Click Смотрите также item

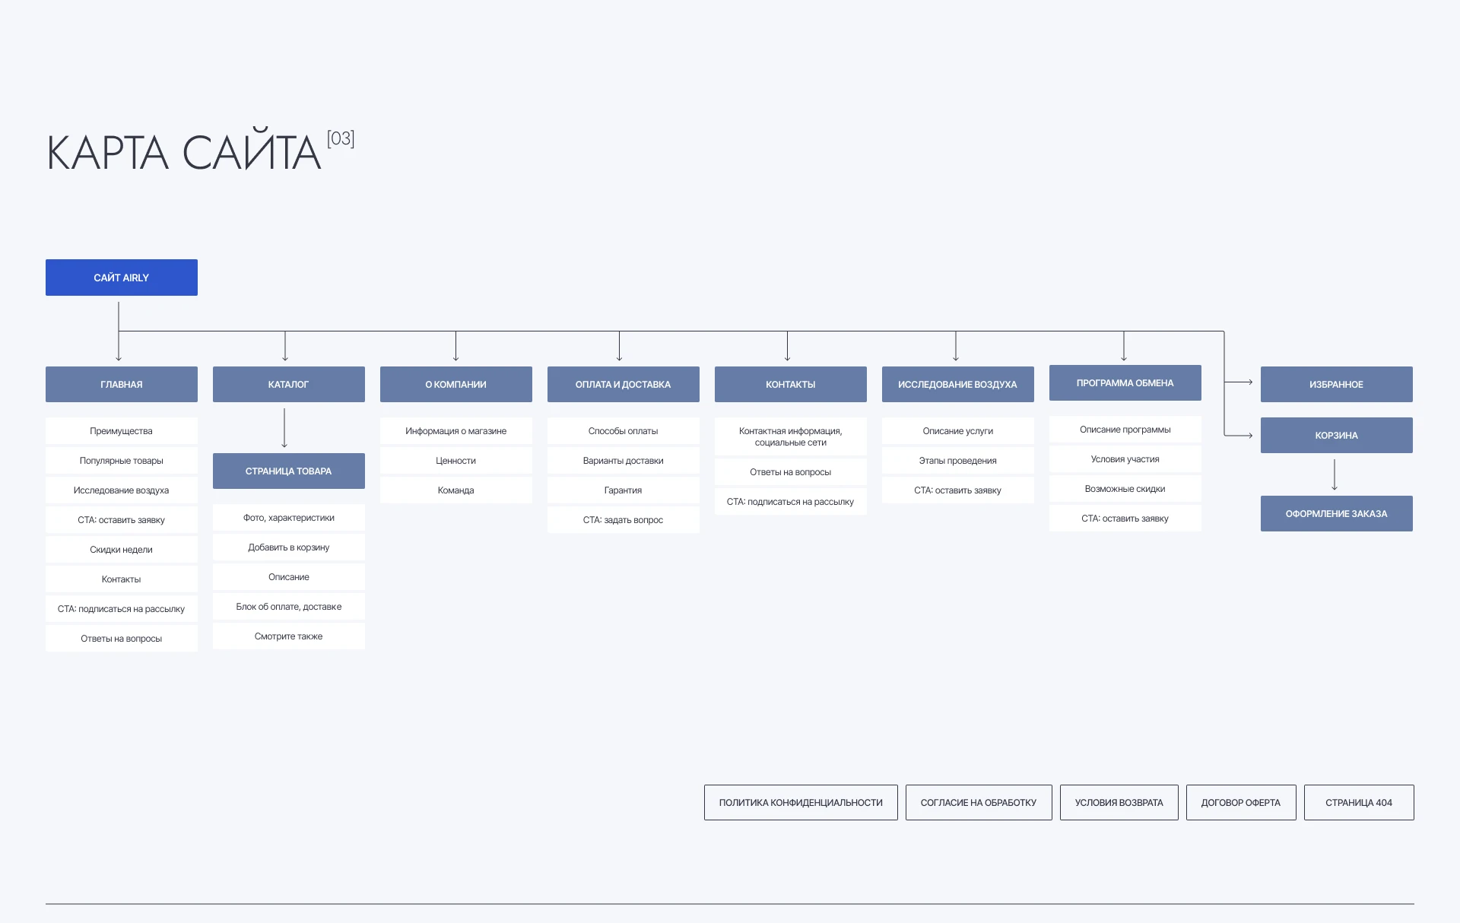click(x=289, y=636)
